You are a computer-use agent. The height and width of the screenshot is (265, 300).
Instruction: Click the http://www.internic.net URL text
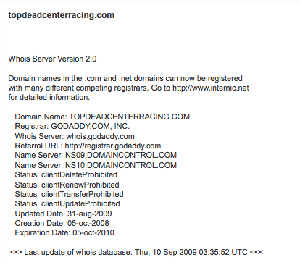pos(211,88)
